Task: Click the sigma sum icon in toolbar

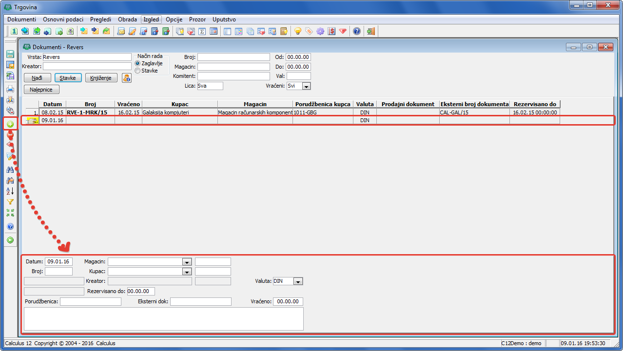Action: 202,31
